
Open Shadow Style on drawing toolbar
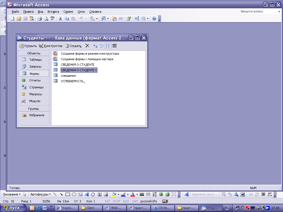161,194
